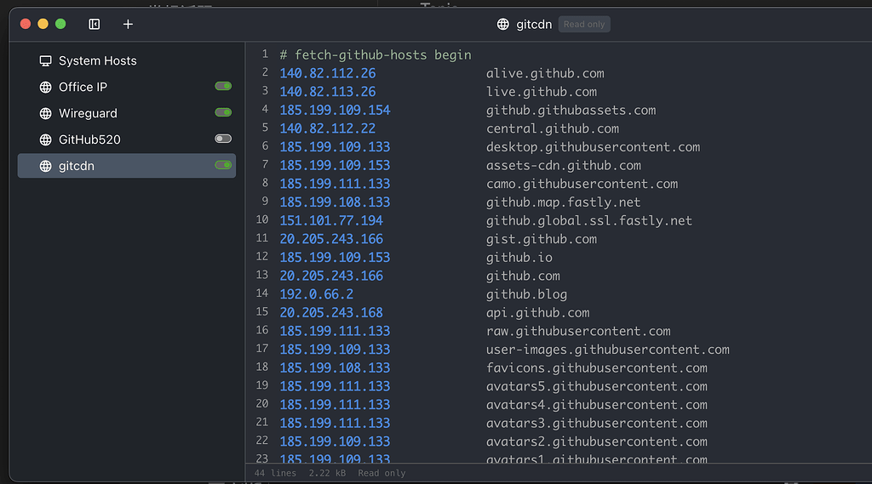Disable the Office IP switch
This screenshot has width=872, height=484.
[223, 86]
